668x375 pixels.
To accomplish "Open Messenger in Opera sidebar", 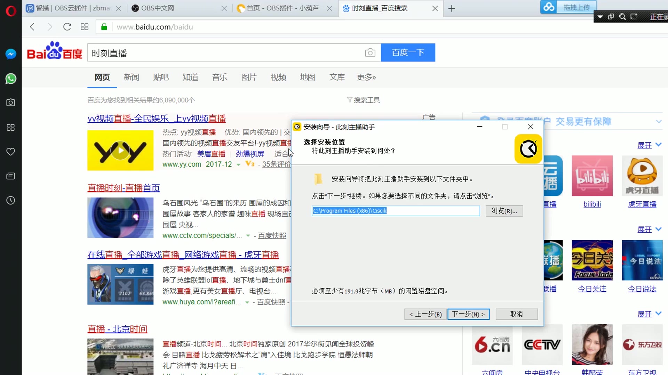I will click(x=11, y=54).
